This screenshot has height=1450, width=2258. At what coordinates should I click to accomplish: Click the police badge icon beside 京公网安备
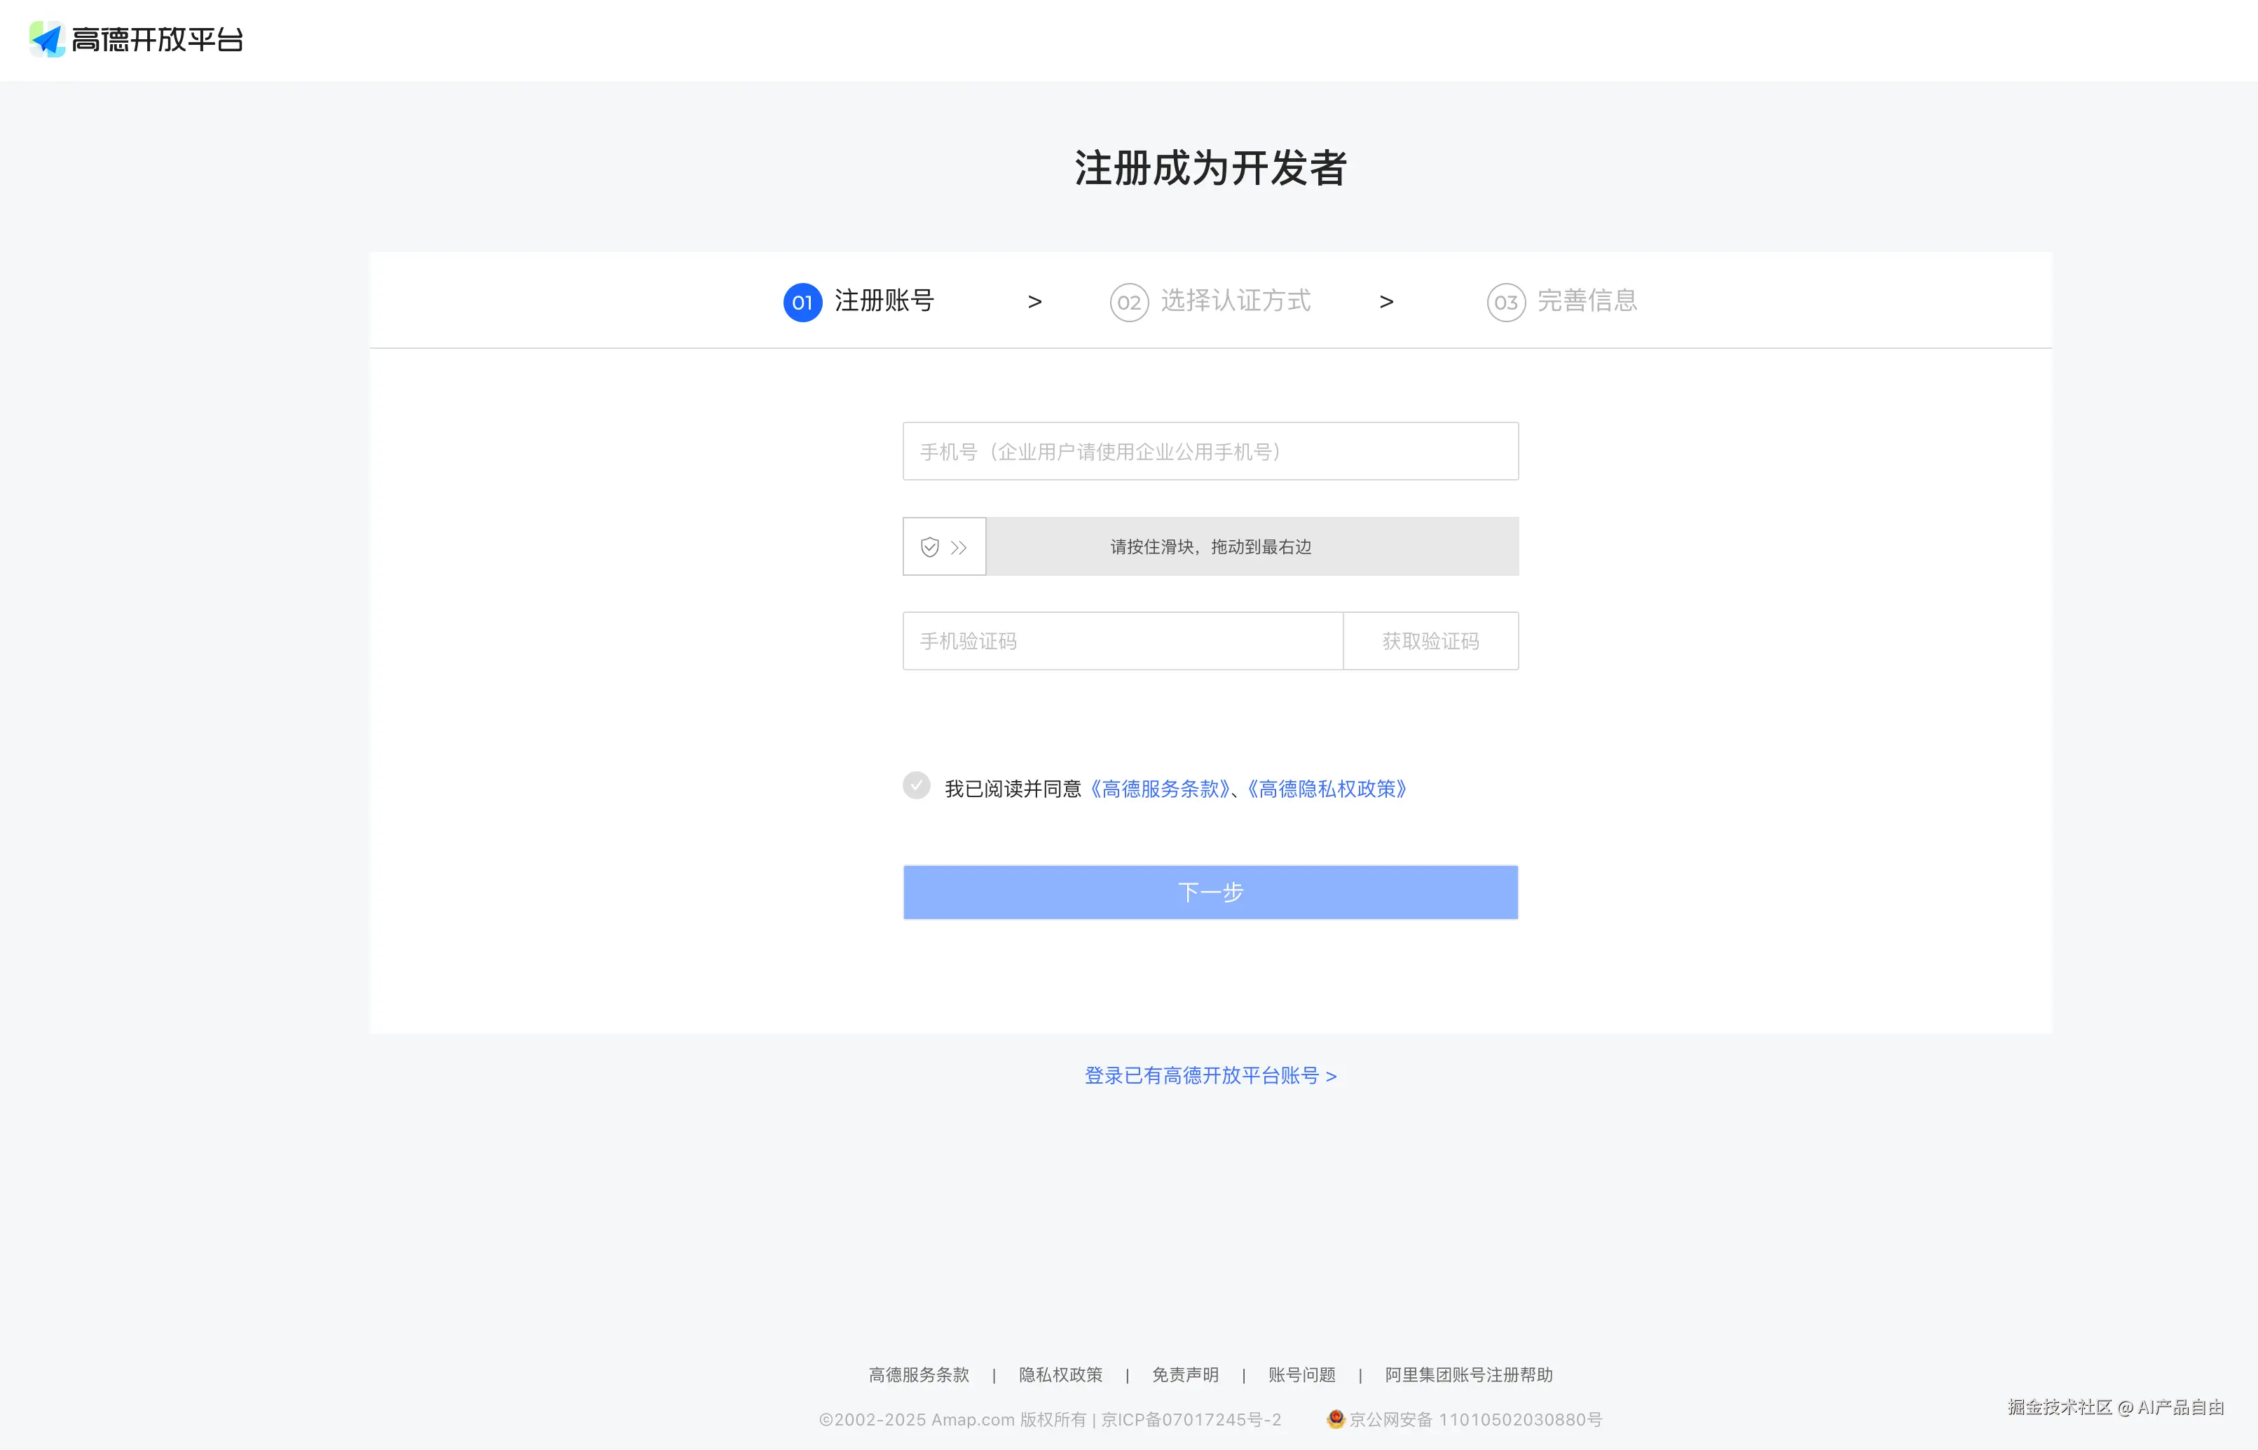[x=1335, y=1419]
